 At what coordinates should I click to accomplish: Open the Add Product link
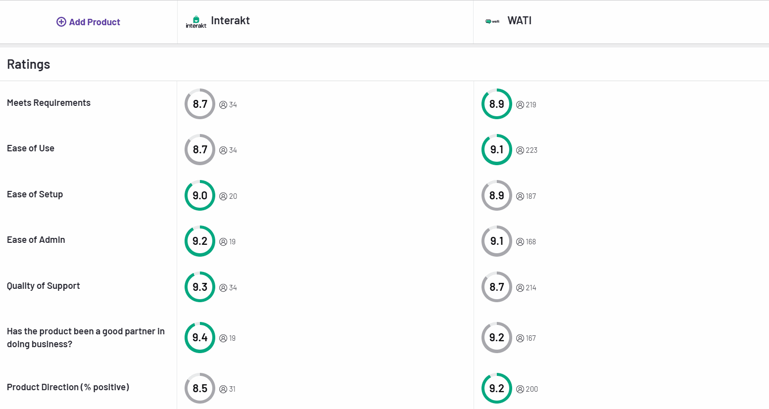95,22
